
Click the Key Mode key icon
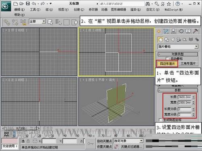tap(90, 144)
